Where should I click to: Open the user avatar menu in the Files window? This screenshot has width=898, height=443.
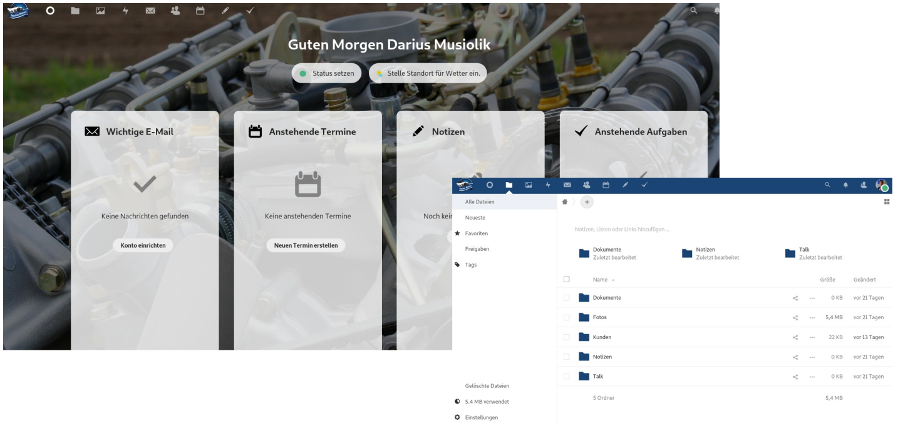click(882, 185)
